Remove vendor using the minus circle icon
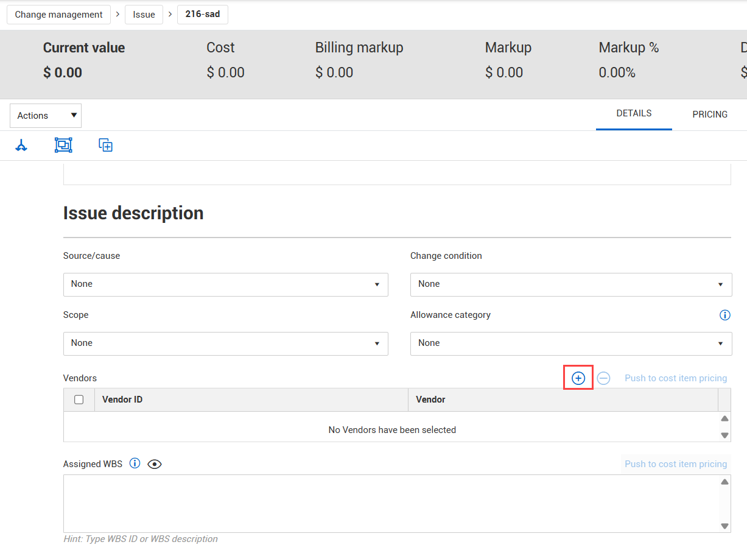This screenshot has height=553, width=747. pos(603,378)
